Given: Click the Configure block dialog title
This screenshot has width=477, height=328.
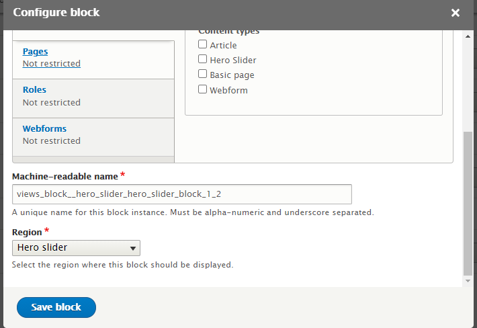Looking at the screenshot, I should [x=56, y=13].
